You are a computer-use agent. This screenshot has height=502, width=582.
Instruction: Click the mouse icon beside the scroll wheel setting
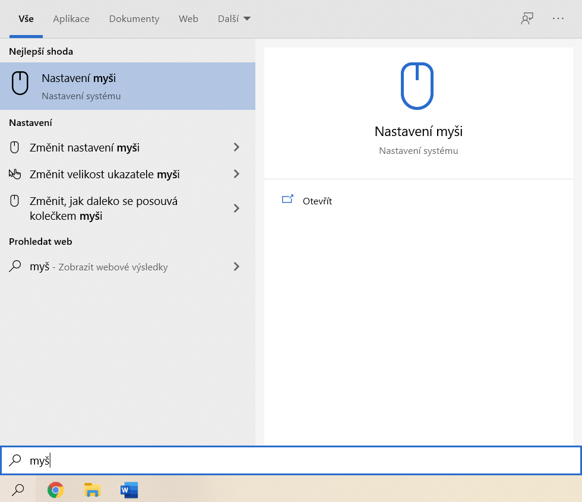pyautogui.click(x=14, y=201)
